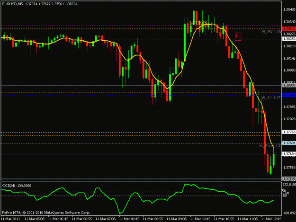Image resolution: width=296 pixels, height=222 pixels.
Task: Click the white 1.38250 price tag
Action: (289, 39)
